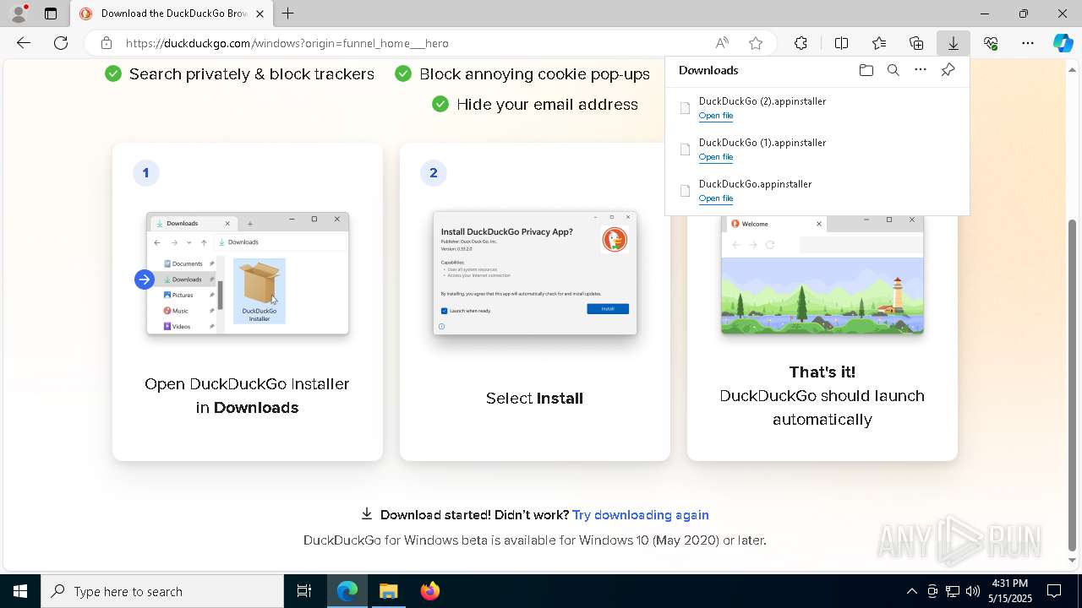Screen dimensions: 1082x608
Task: Launch Copilot sidebar icon
Action: [1063, 43]
